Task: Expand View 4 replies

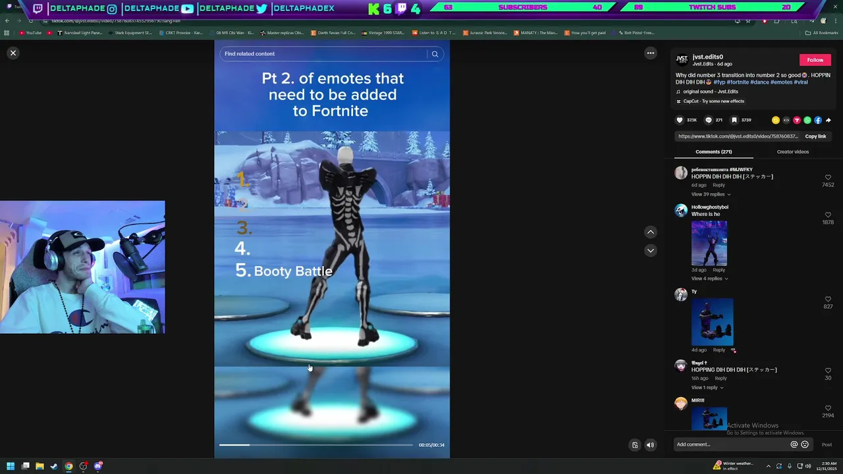Action: (x=709, y=278)
